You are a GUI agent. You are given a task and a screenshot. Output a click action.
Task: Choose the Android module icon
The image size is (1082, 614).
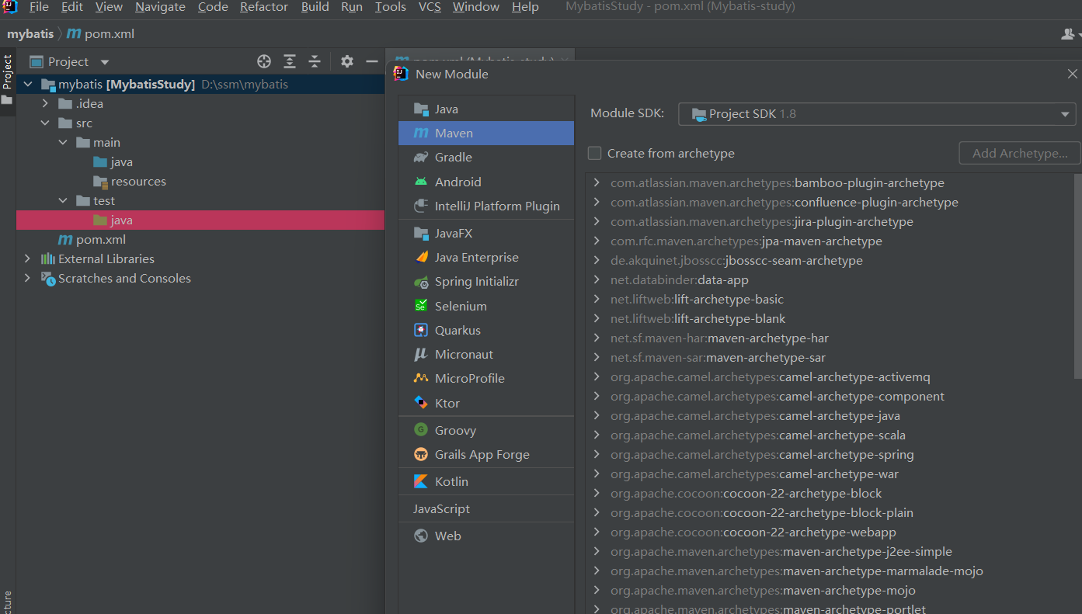pyautogui.click(x=421, y=182)
